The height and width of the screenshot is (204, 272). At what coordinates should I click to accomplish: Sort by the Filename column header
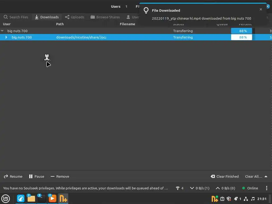click(127, 24)
